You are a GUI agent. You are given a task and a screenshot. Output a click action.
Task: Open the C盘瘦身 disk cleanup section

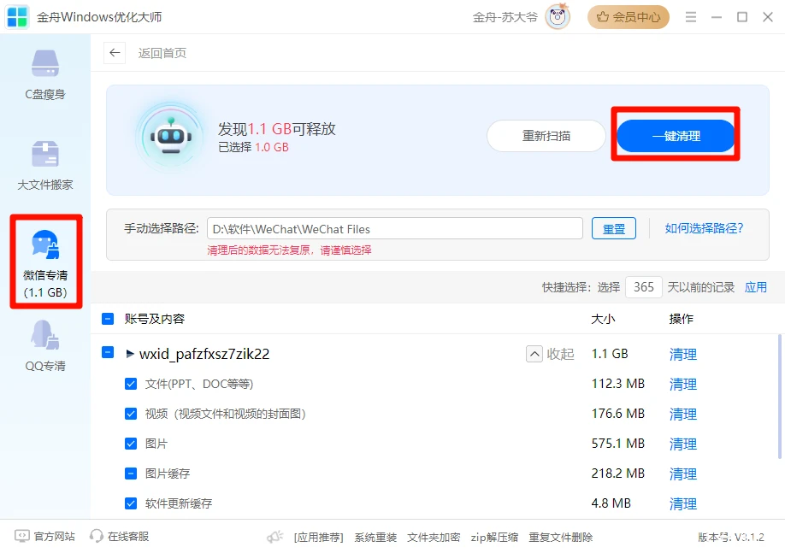click(45, 74)
